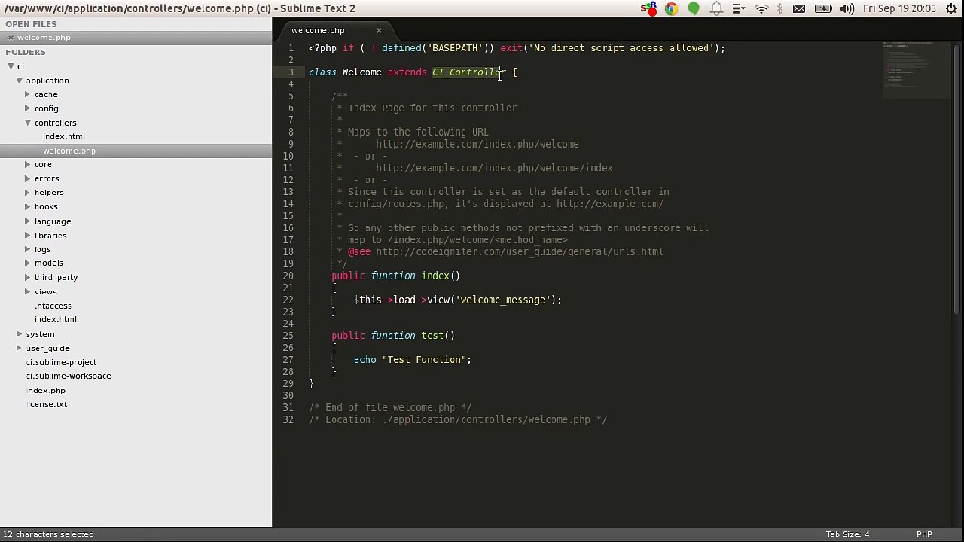This screenshot has width=964, height=542.
Task: Open the PHP syntax selector in status bar
Action: click(x=924, y=534)
